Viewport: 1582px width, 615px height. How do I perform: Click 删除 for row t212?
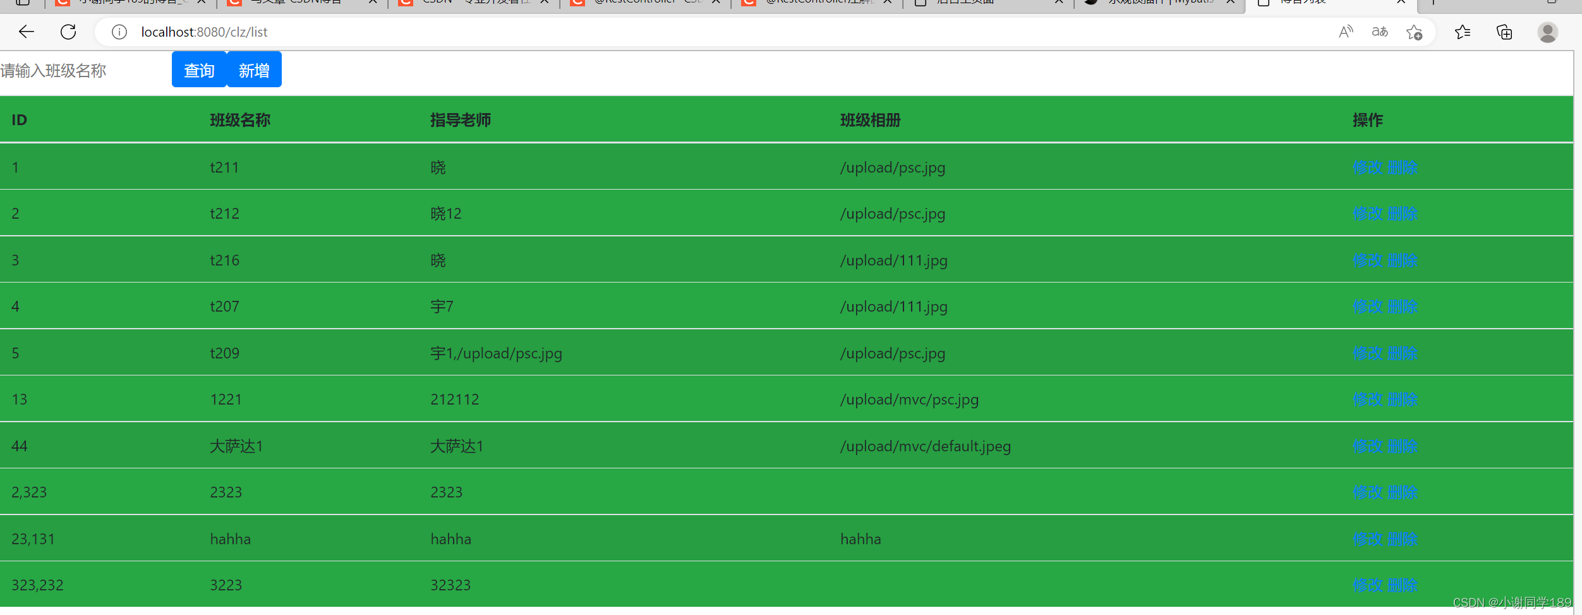[1403, 214]
